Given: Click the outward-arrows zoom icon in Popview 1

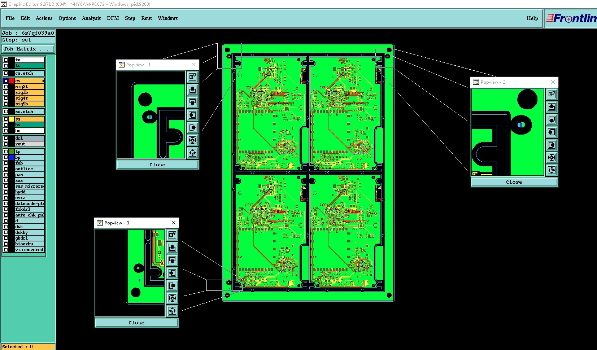Looking at the screenshot, I should click(193, 153).
